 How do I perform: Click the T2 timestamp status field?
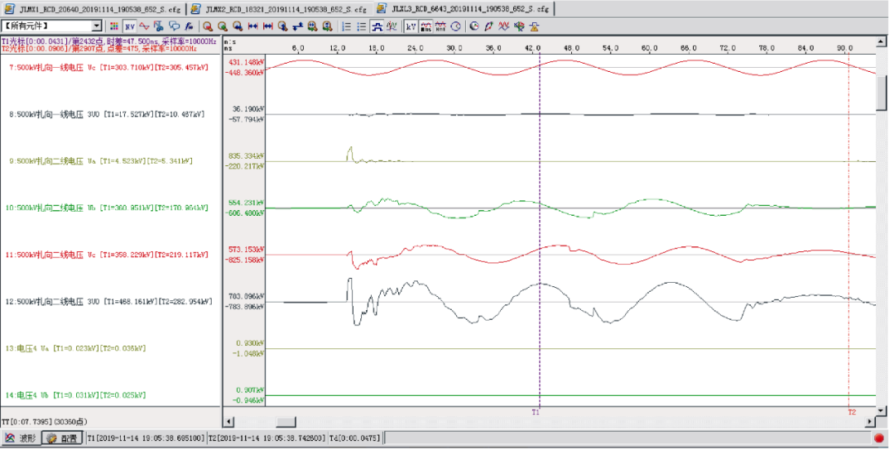tap(267, 438)
